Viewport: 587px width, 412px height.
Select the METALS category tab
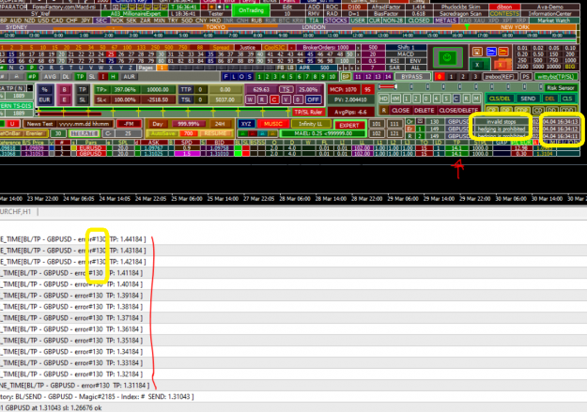pos(445,21)
